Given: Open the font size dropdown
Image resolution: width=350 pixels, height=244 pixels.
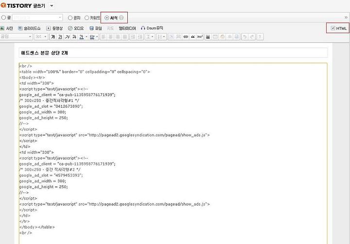Looking at the screenshot, I should tap(41, 37).
